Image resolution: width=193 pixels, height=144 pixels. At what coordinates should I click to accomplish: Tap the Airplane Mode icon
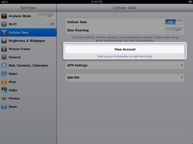(4, 16)
